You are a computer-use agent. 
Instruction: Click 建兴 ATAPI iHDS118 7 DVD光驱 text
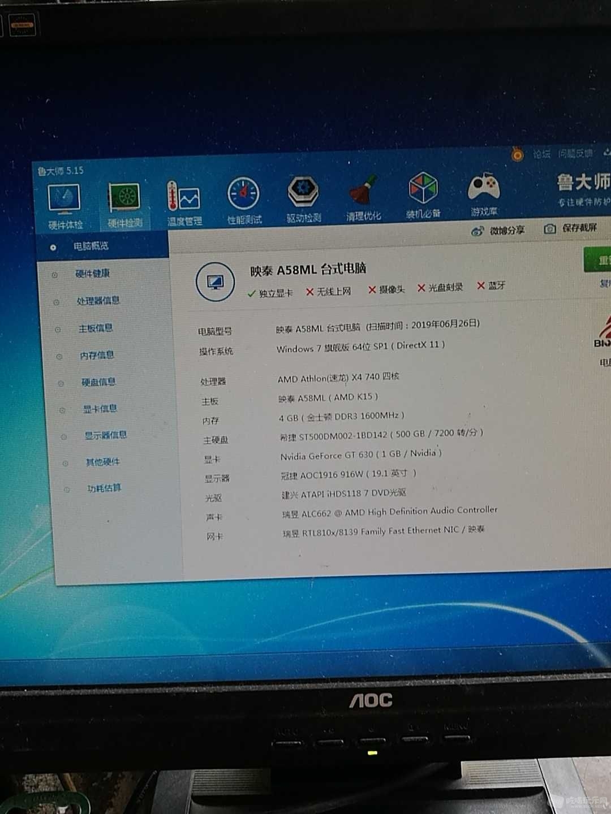(x=344, y=493)
